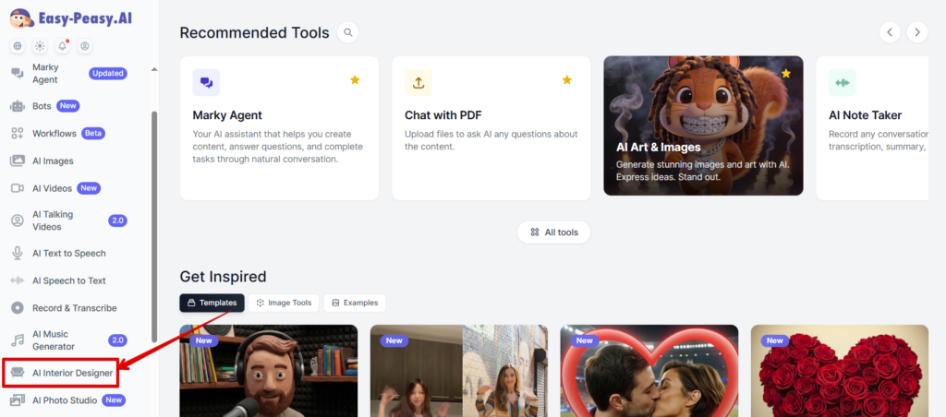The height and width of the screenshot is (417, 946).
Task: Open the language globe icon
Action: [18, 46]
